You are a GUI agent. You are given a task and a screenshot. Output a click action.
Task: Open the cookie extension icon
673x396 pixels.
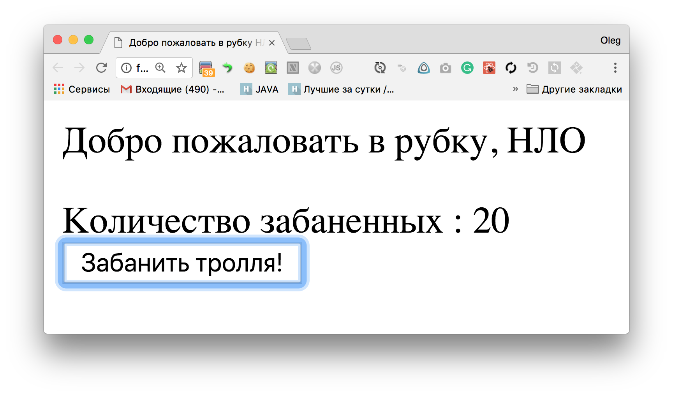pos(249,68)
